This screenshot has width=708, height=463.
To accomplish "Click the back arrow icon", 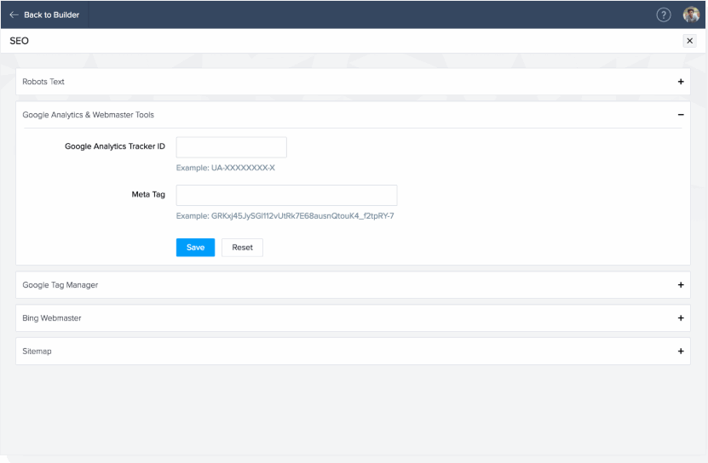I will 14,14.
